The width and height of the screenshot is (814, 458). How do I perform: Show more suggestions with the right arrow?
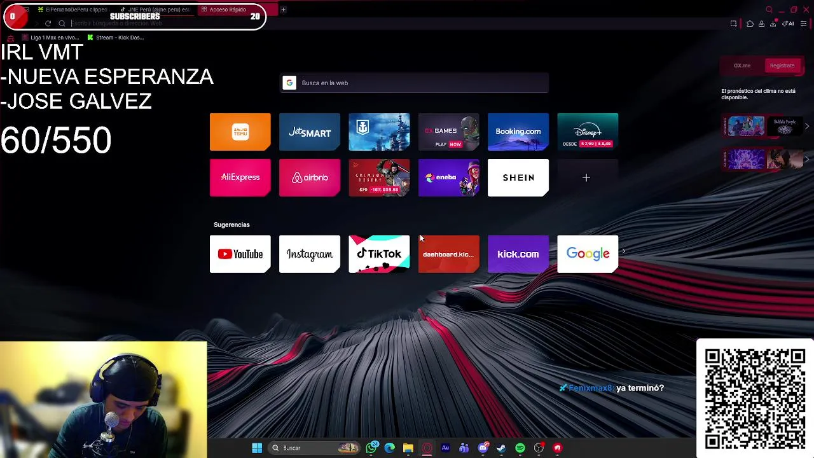(x=624, y=252)
